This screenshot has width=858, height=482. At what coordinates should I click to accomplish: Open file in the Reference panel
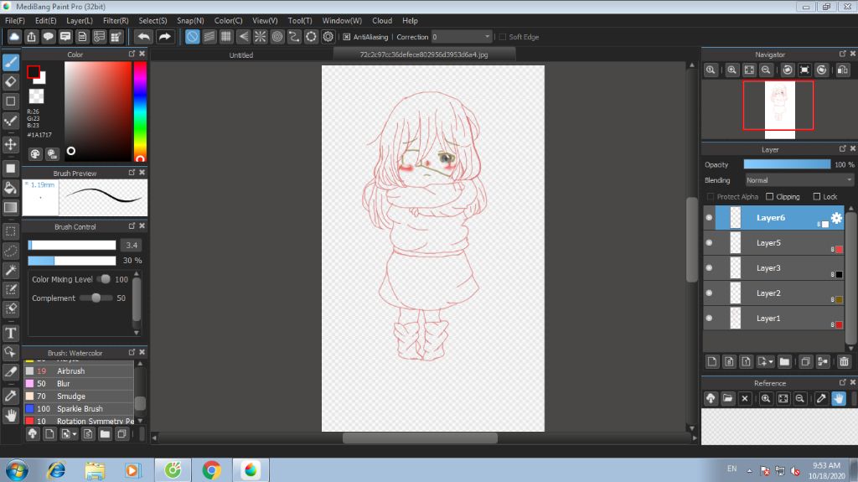[727, 398]
